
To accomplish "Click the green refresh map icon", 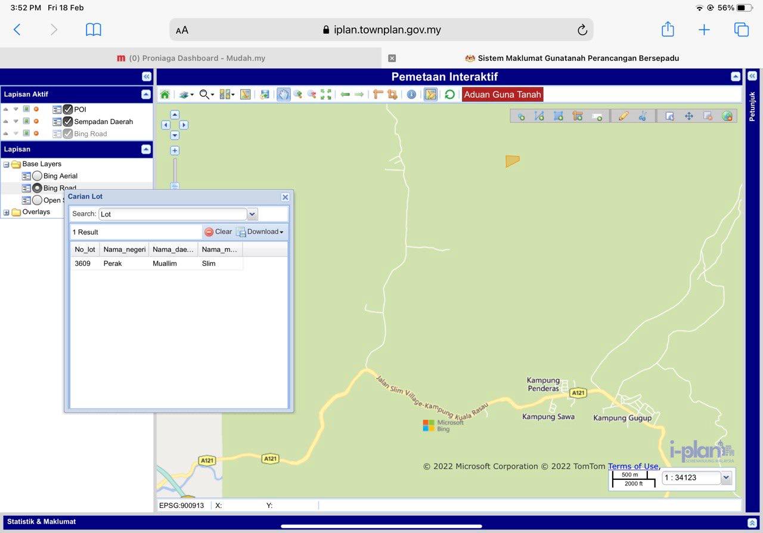I will point(449,94).
